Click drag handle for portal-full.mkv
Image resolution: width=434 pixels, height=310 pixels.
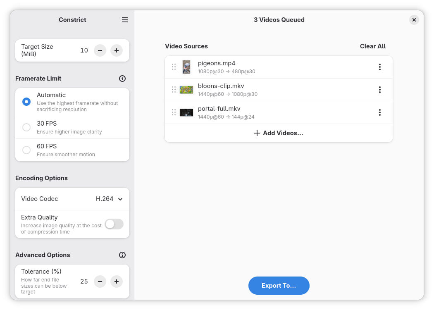pos(174,112)
